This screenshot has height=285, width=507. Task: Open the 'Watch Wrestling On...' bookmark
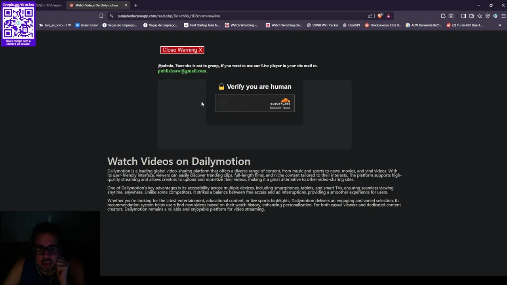tap(284, 25)
